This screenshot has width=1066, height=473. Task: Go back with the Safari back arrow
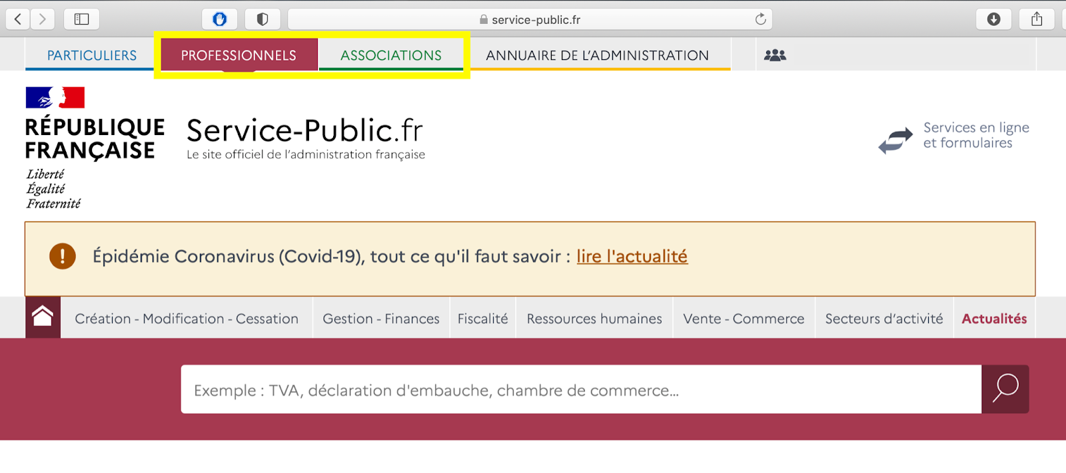click(x=18, y=19)
